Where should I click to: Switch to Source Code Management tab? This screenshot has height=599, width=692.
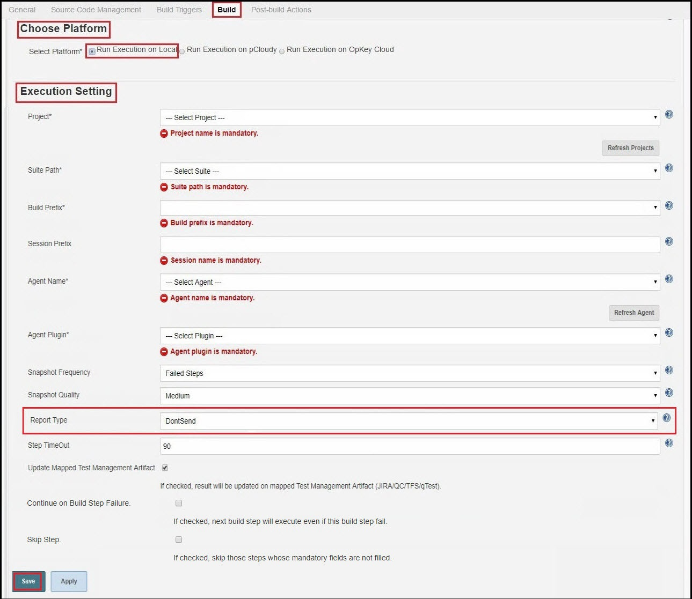click(x=96, y=10)
